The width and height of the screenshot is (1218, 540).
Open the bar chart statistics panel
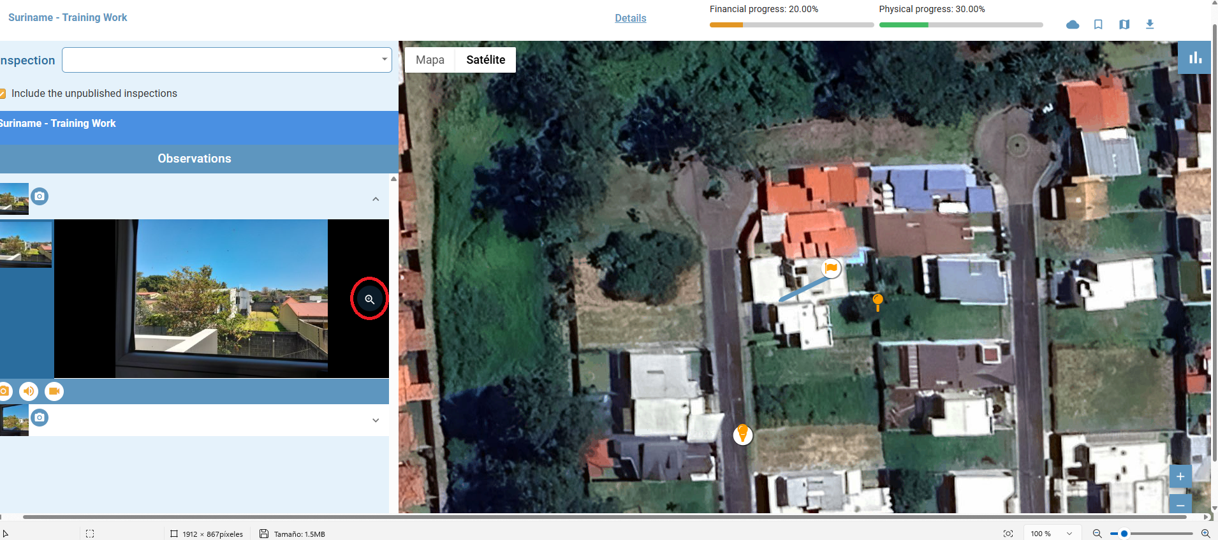click(x=1194, y=58)
